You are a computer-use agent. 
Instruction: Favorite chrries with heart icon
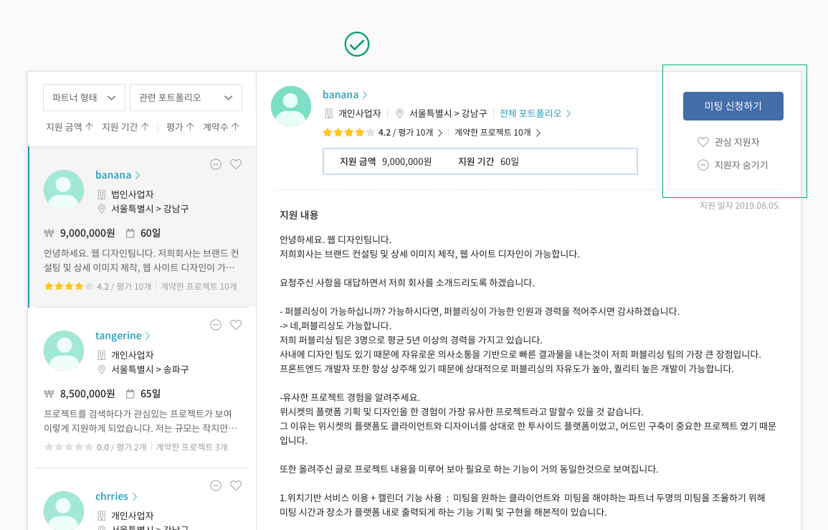236,486
